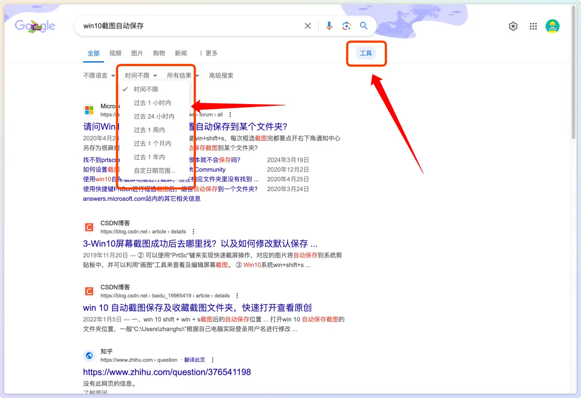The image size is (581, 398).
Task: Clear the search box with X icon
Action: click(308, 26)
